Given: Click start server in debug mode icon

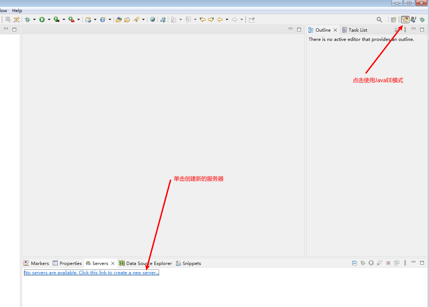Looking at the screenshot, I should (363, 263).
